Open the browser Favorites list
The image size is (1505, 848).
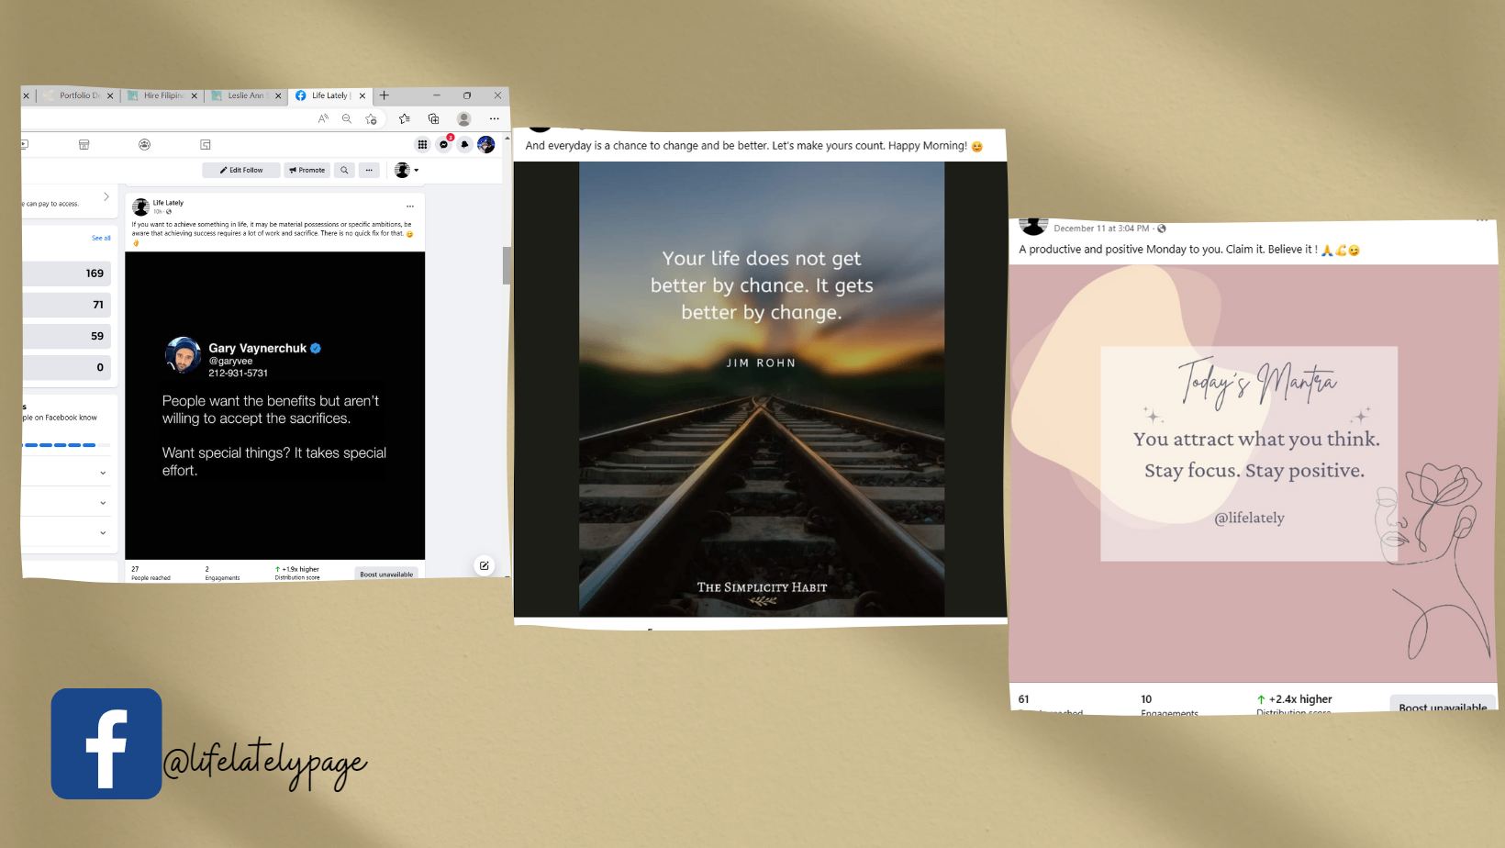point(405,118)
